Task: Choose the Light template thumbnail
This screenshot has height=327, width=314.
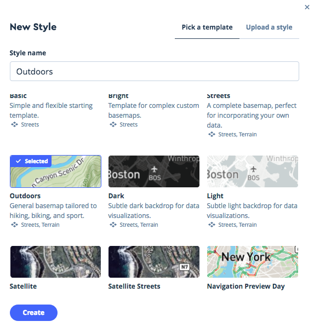Action: point(253,171)
